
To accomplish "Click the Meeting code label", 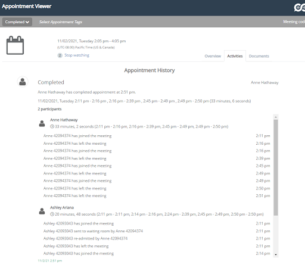I will coord(294,22).
